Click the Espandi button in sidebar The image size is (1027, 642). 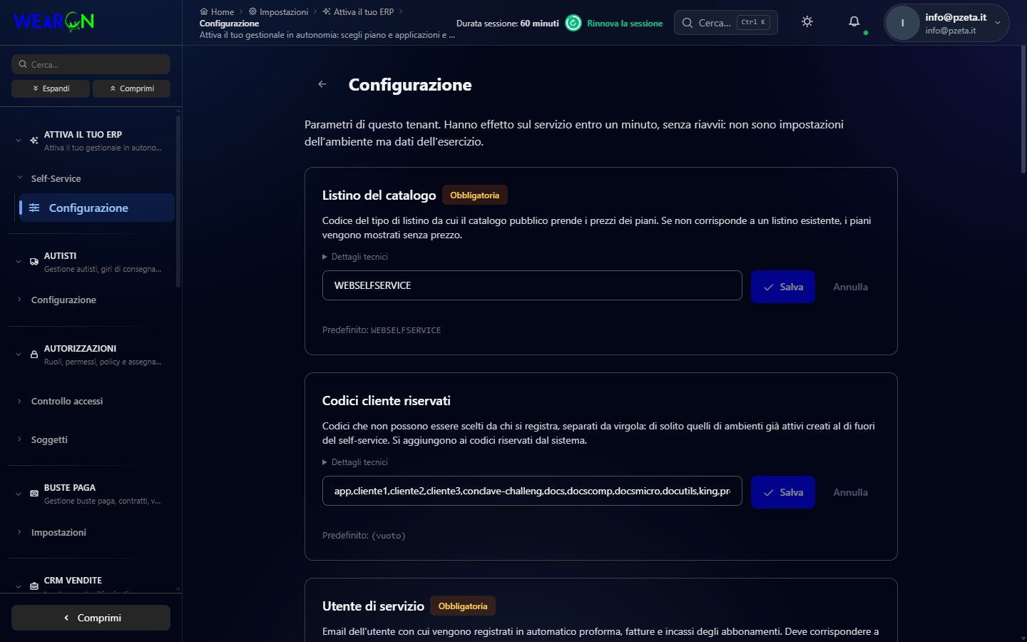coord(51,88)
